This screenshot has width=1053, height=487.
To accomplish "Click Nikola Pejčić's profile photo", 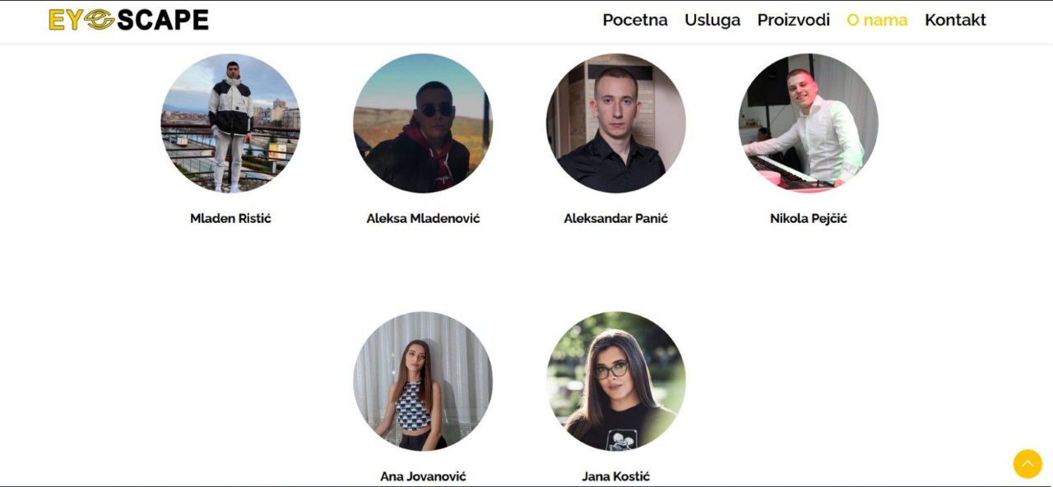I will pyautogui.click(x=809, y=123).
